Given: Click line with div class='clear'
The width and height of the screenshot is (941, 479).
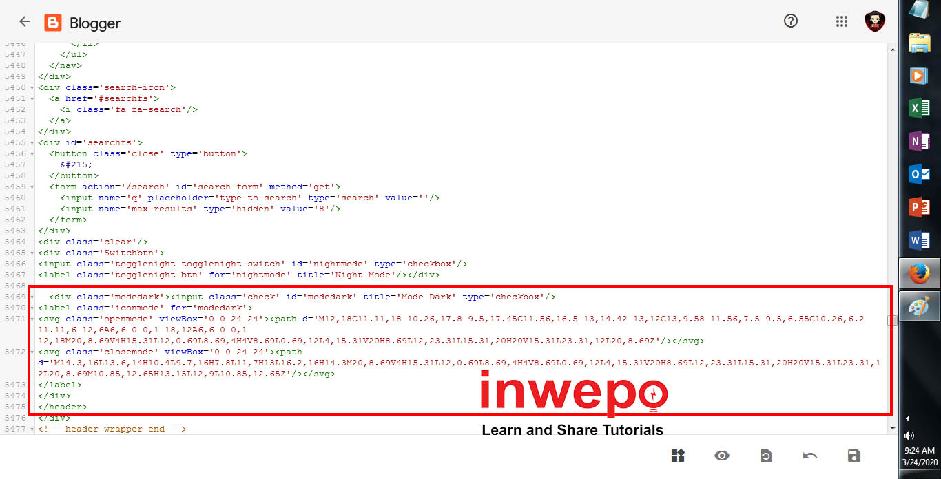Looking at the screenshot, I should point(93,242).
